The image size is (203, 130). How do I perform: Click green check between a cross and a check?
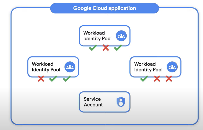coord(53,79)
